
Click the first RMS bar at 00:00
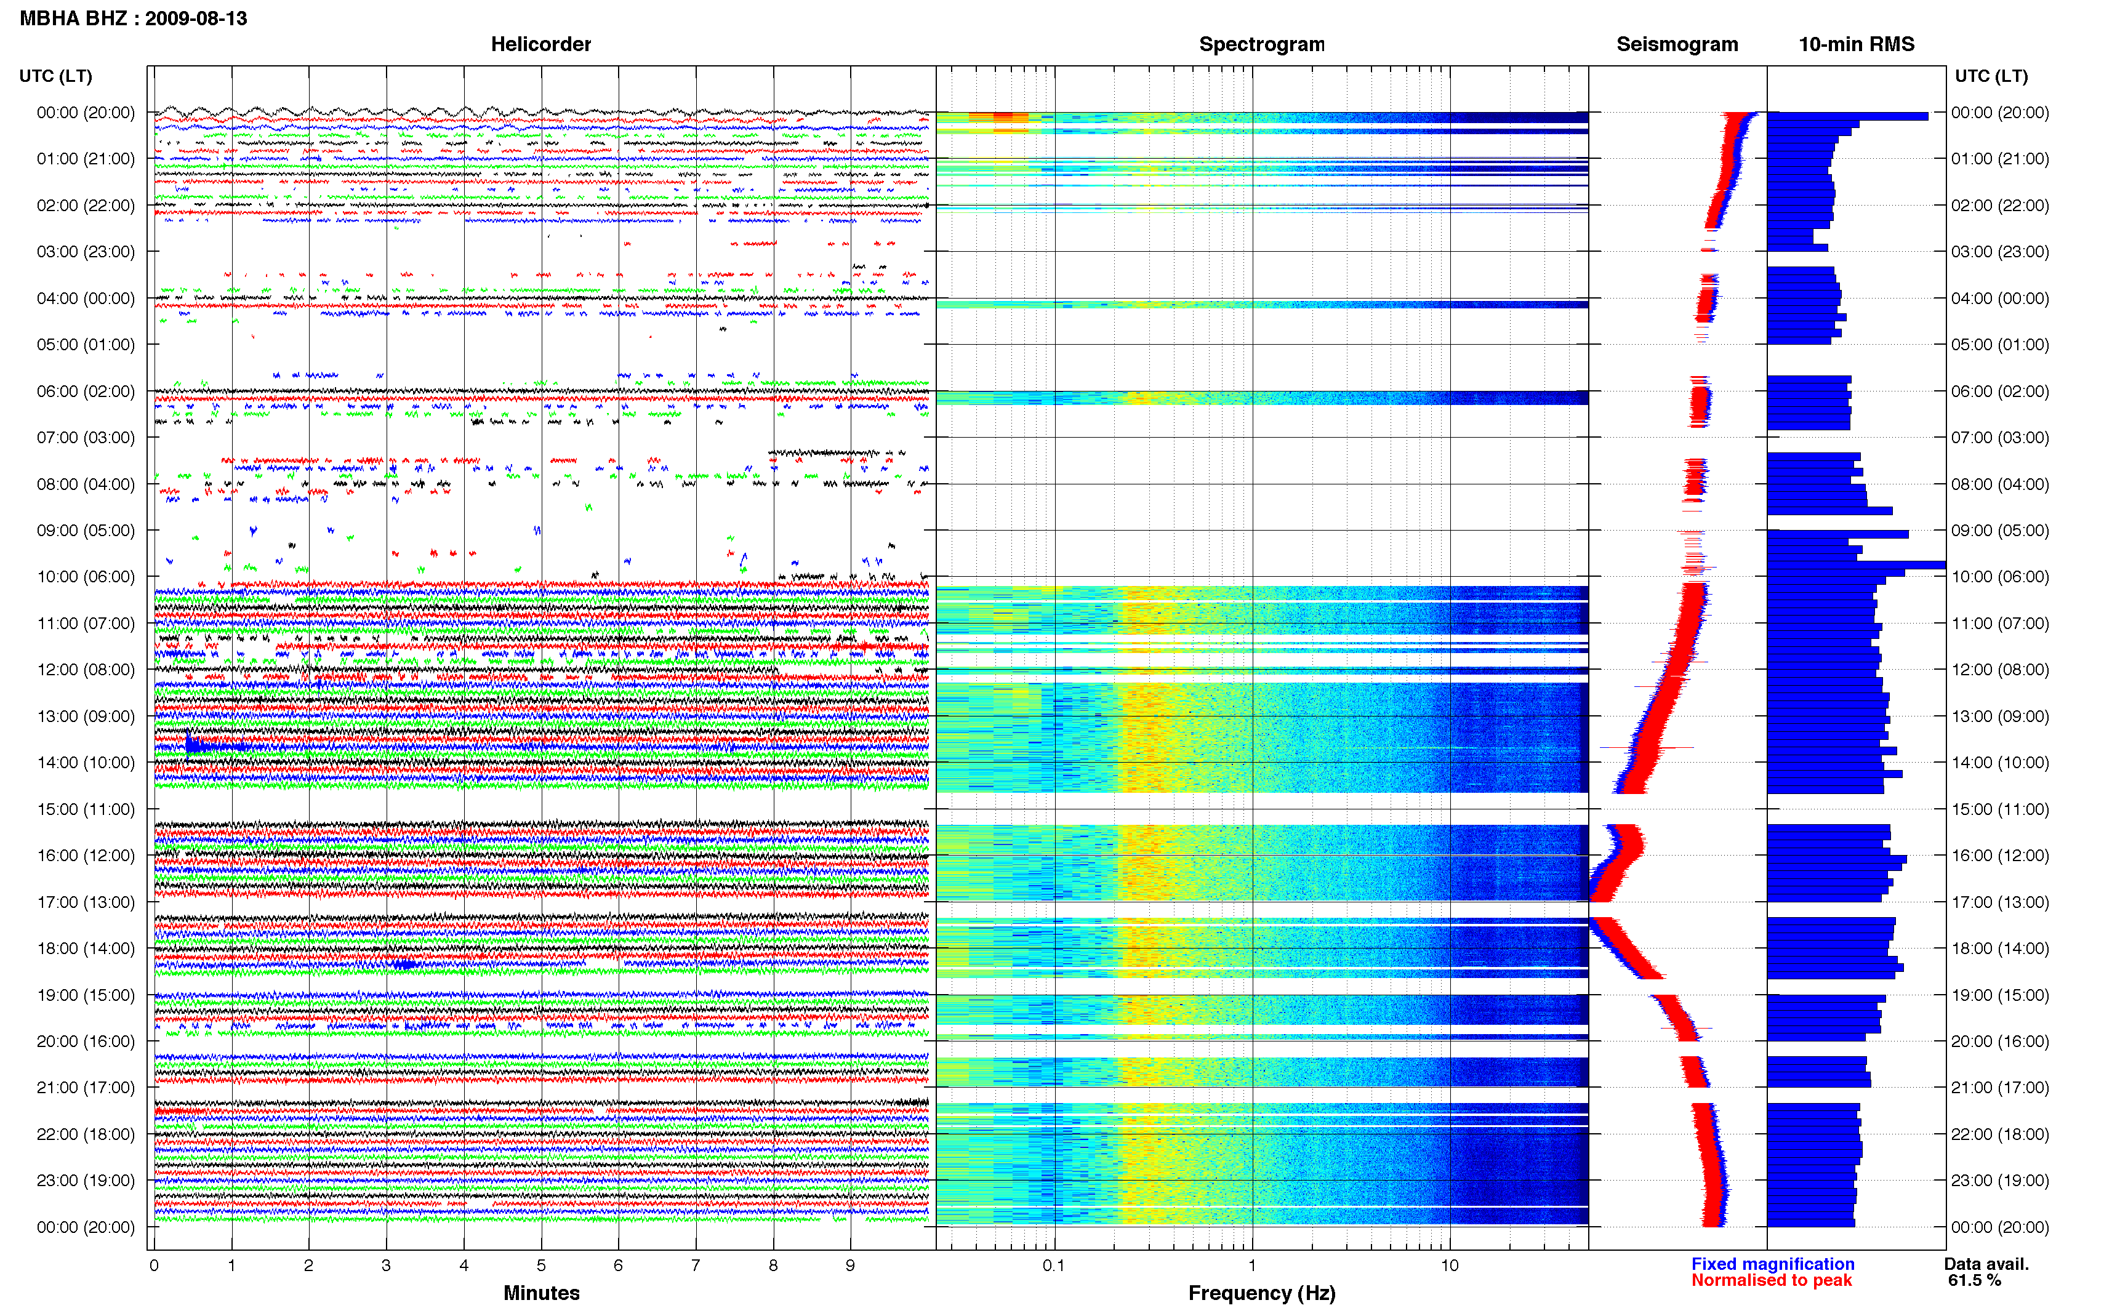(1847, 116)
